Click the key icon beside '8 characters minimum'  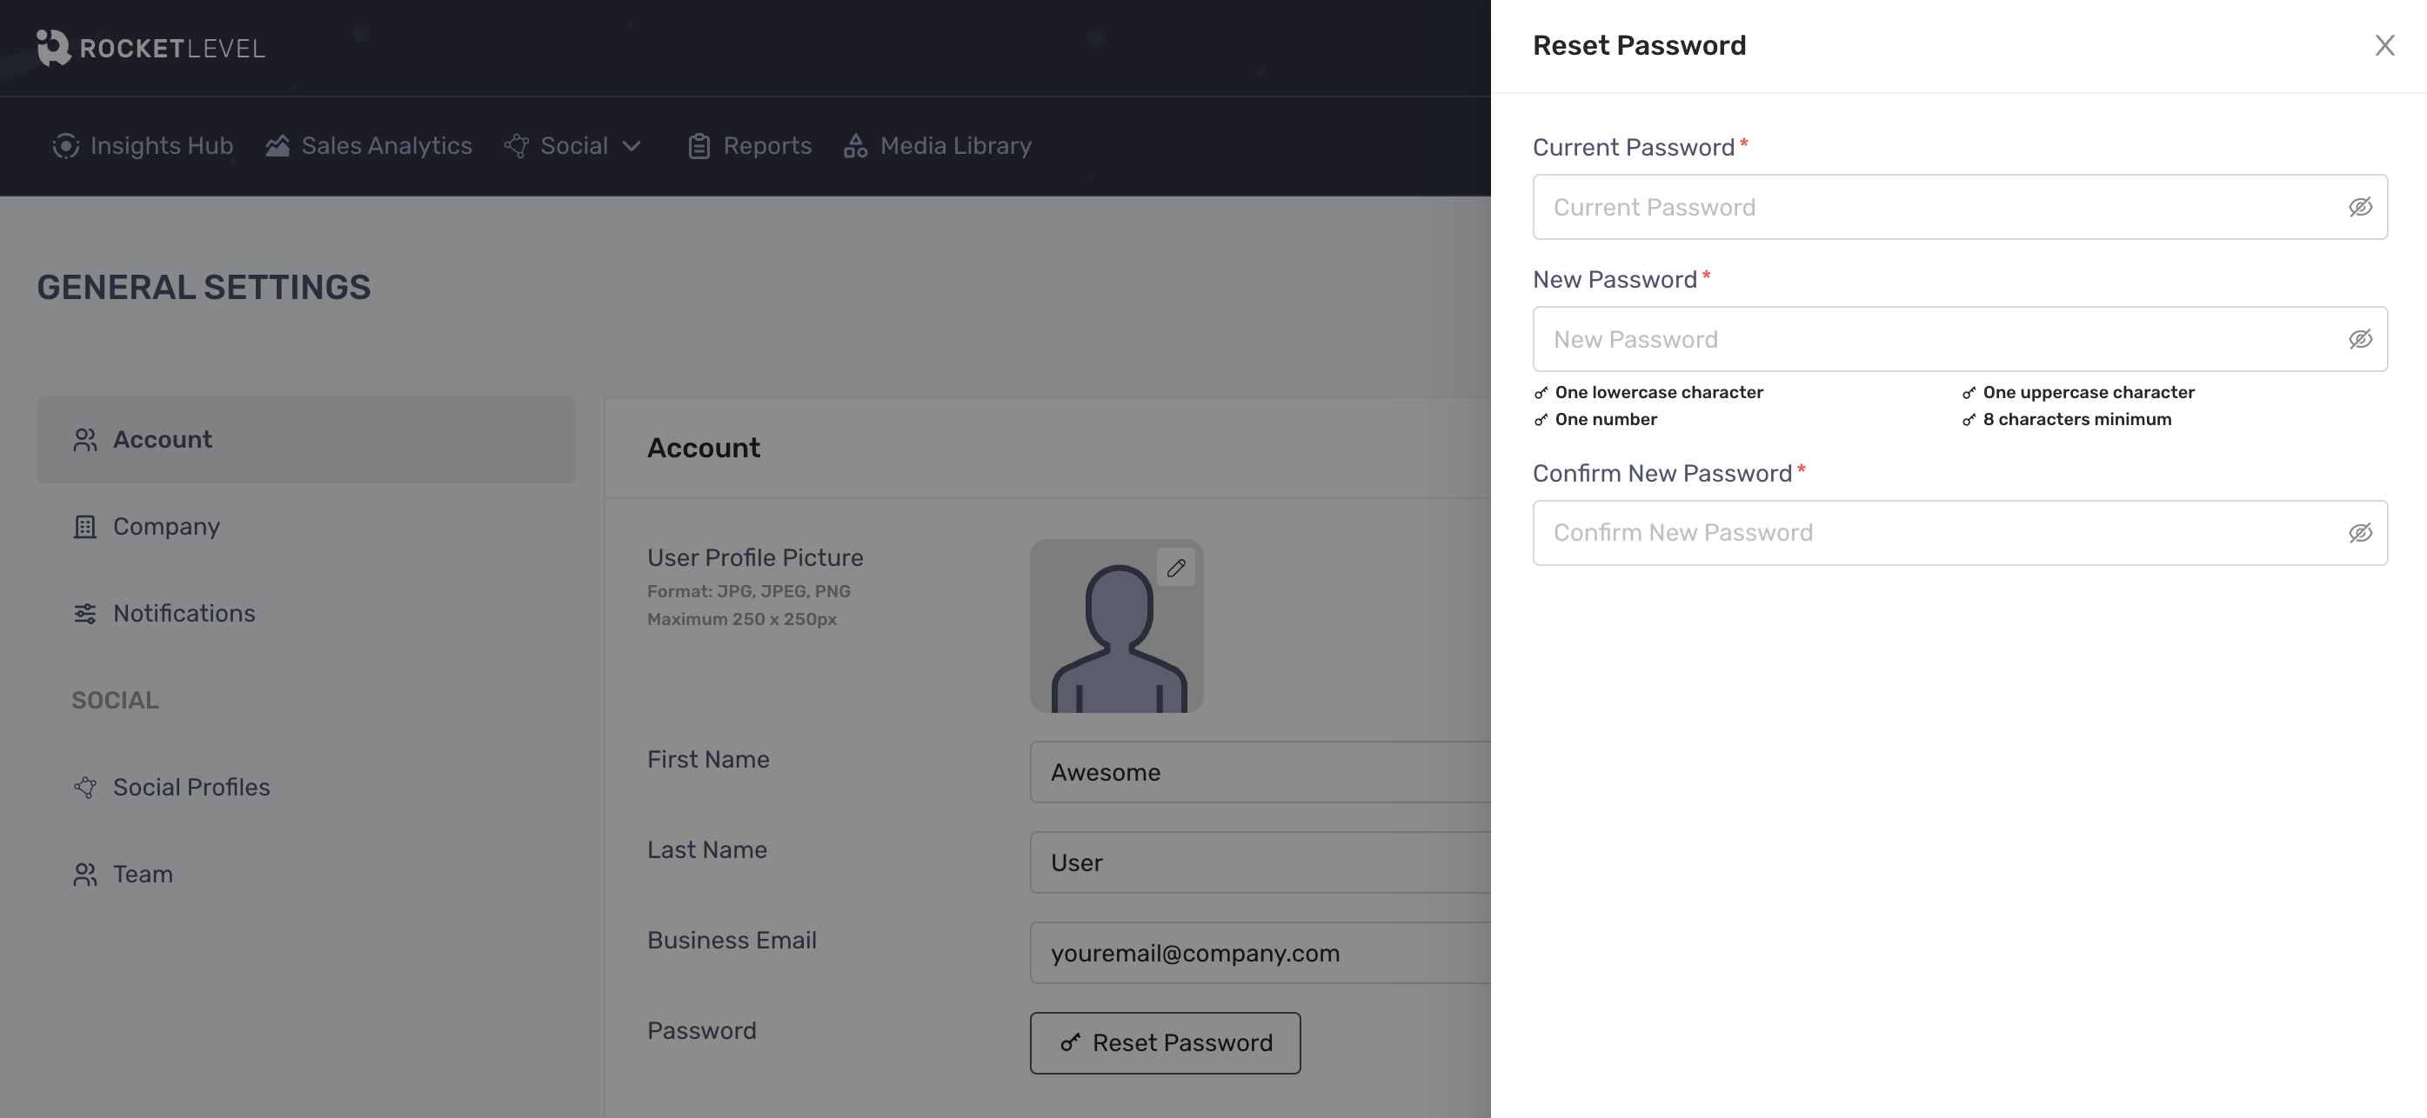(x=1969, y=420)
